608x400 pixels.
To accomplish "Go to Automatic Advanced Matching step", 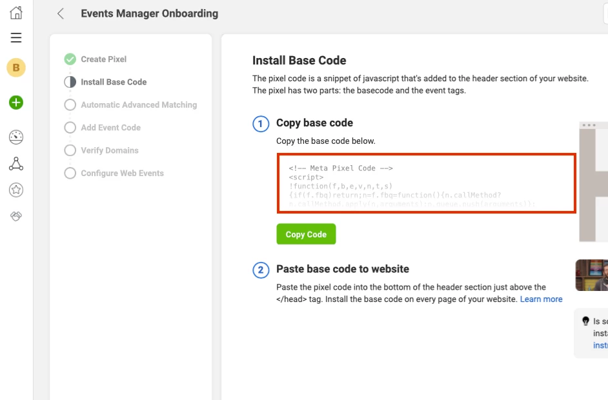I will [x=139, y=105].
